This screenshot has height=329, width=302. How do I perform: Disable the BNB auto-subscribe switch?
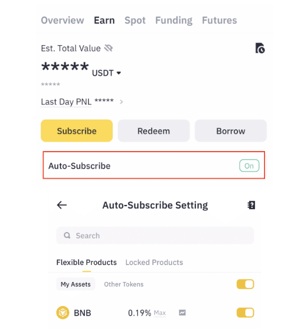click(x=245, y=313)
